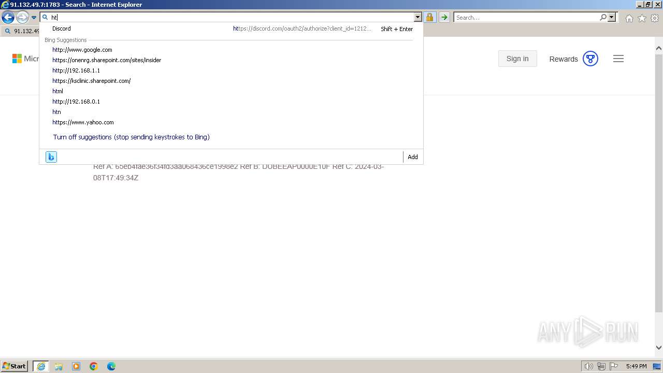Click the green Go arrow button
This screenshot has width=663, height=373.
pyautogui.click(x=444, y=17)
